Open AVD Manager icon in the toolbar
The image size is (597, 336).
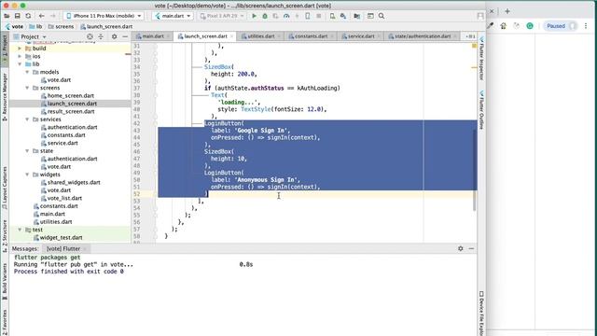click(332, 16)
